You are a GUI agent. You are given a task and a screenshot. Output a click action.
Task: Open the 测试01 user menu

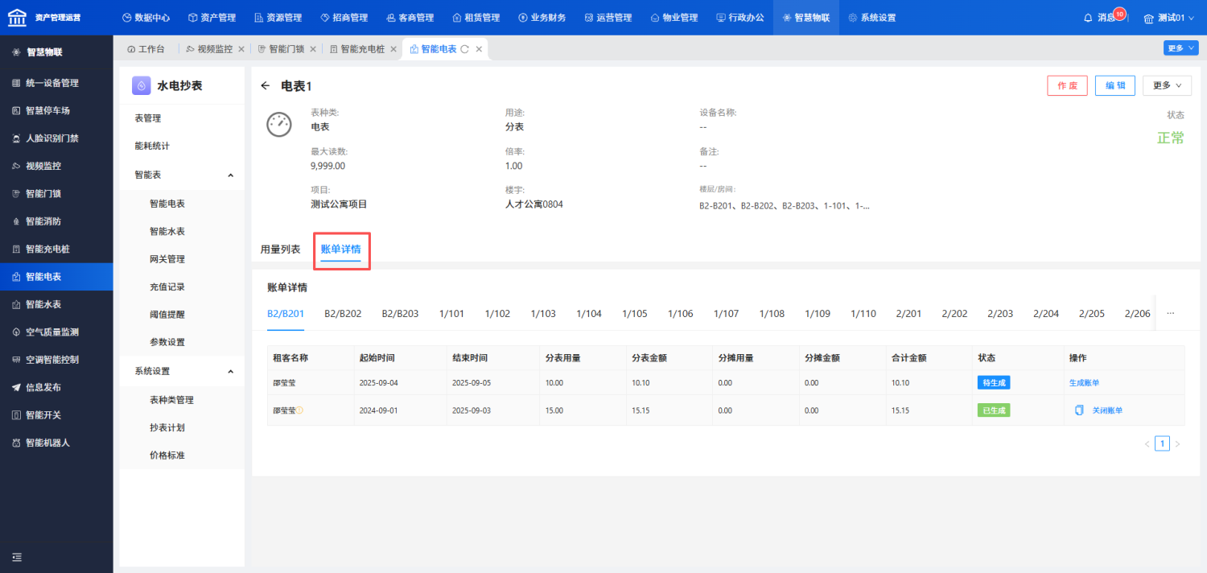1169,18
